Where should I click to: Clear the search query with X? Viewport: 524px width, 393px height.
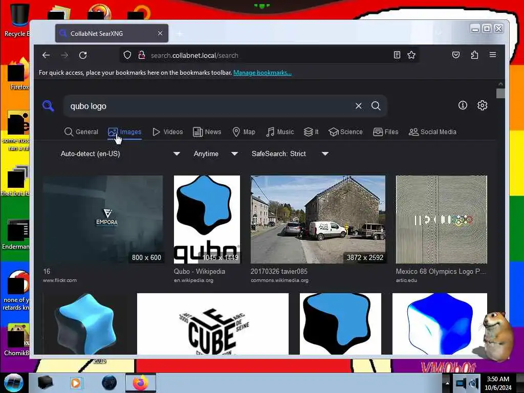coord(359,106)
